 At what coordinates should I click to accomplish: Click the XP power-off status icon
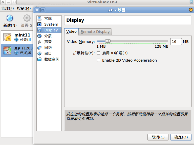(16, 53)
